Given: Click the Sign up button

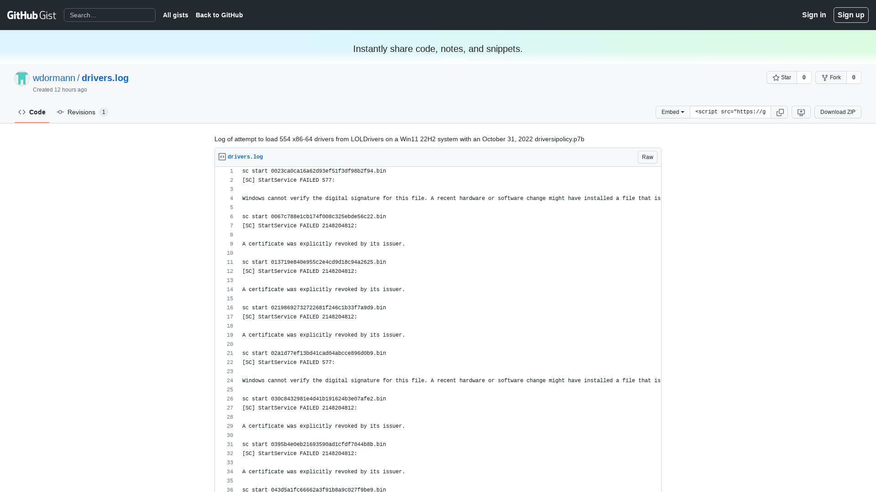Looking at the screenshot, I should click(851, 15).
